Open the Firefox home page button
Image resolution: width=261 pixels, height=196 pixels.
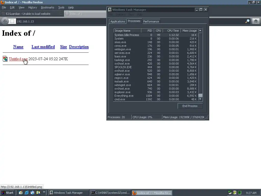click(x=256, y=21)
